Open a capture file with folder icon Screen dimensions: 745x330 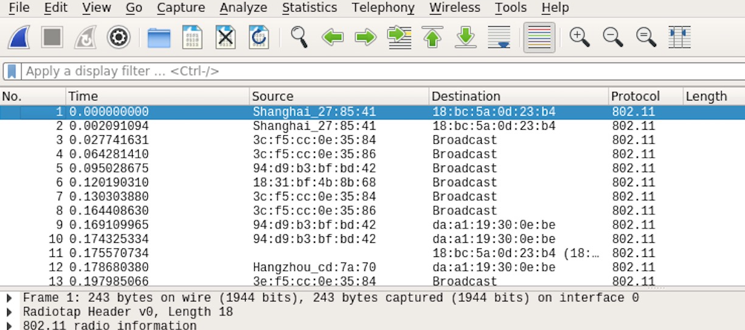(x=159, y=38)
